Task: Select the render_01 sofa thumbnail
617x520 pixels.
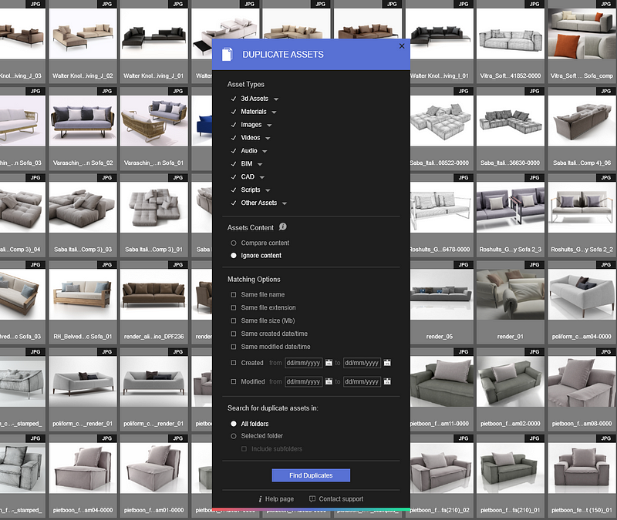Action: [511, 294]
